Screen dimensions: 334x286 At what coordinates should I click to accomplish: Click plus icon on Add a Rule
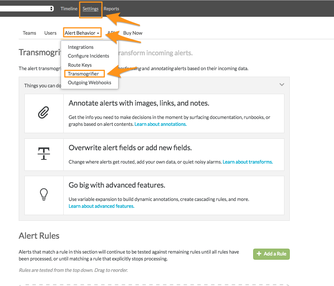tap(259, 254)
